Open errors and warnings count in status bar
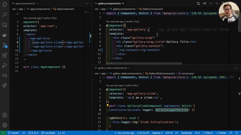 (34, 133)
